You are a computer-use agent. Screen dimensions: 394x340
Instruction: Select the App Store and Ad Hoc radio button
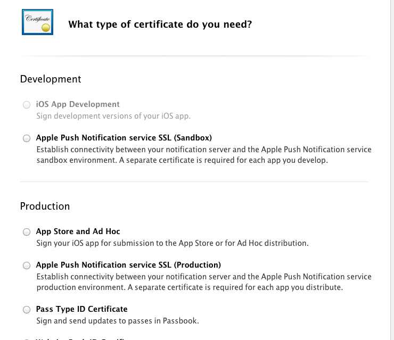[x=27, y=232]
